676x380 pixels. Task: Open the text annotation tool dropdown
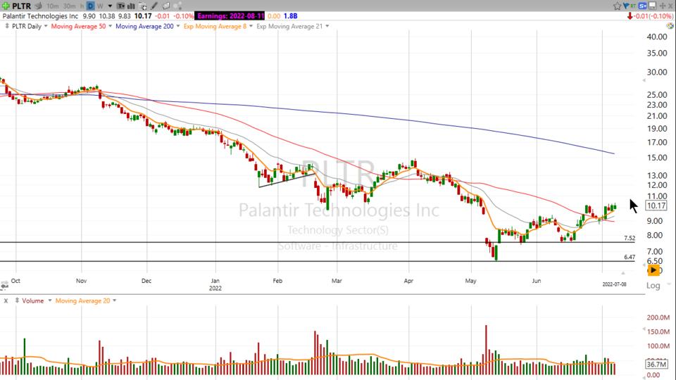pos(120,6)
